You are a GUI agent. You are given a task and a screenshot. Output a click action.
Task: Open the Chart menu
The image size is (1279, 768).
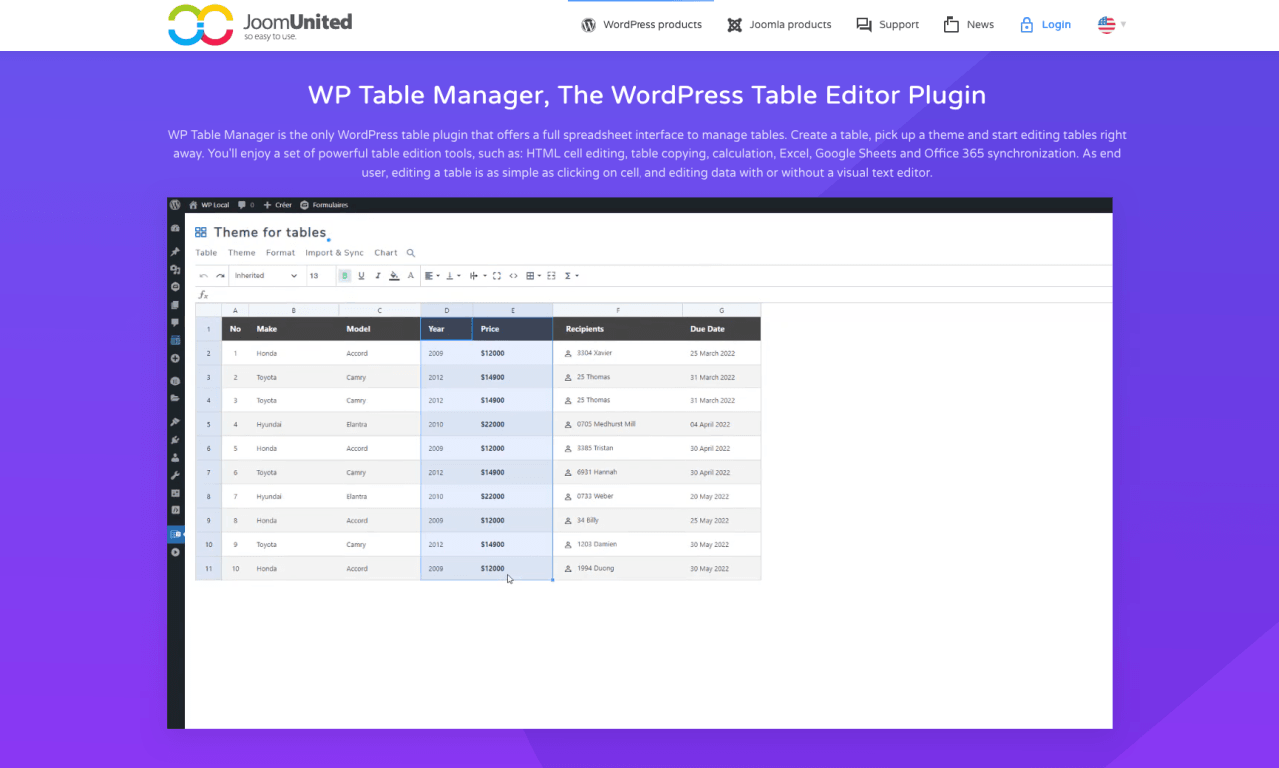click(x=386, y=253)
